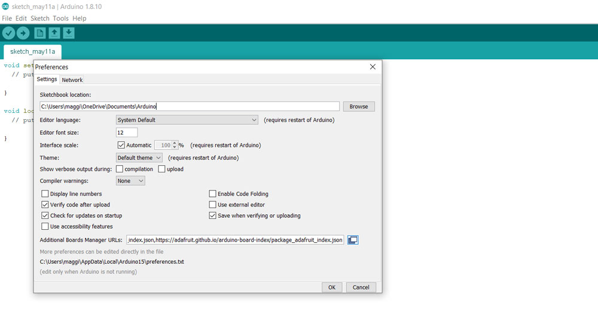Image resolution: width=598 pixels, height=336 pixels.
Task: Open the Tools menu
Action: [x=60, y=19]
